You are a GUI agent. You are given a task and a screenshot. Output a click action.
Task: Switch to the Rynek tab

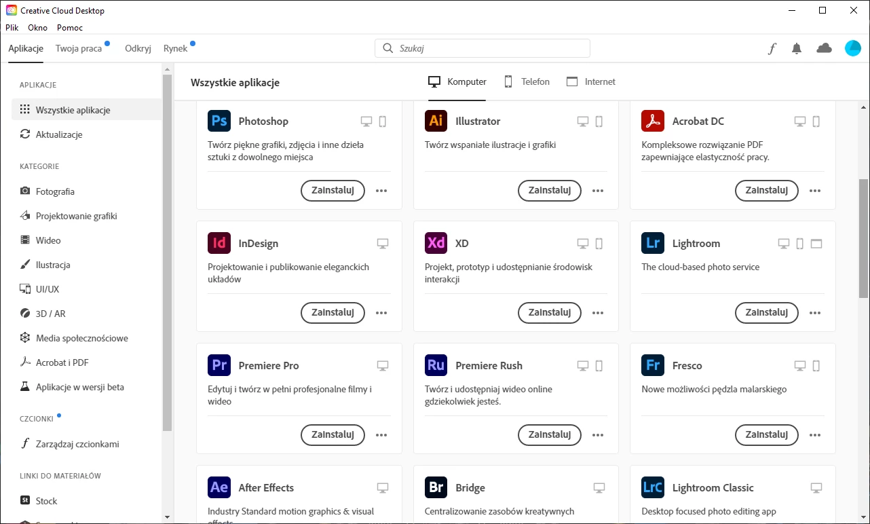(176, 48)
